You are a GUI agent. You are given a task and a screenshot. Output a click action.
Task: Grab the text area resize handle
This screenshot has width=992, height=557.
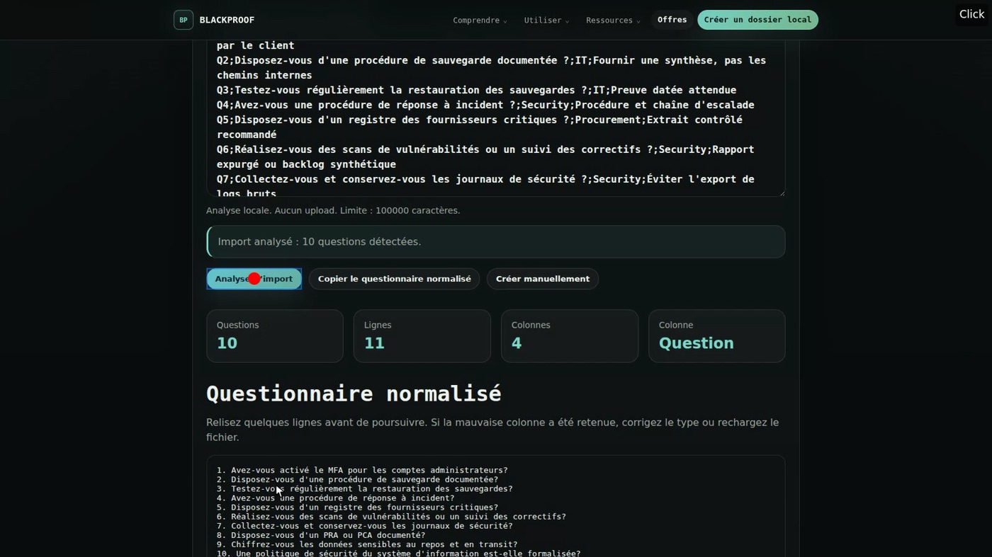pos(781,193)
